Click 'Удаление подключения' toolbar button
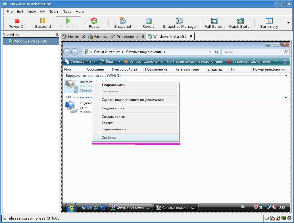 click(x=248, y=61)
